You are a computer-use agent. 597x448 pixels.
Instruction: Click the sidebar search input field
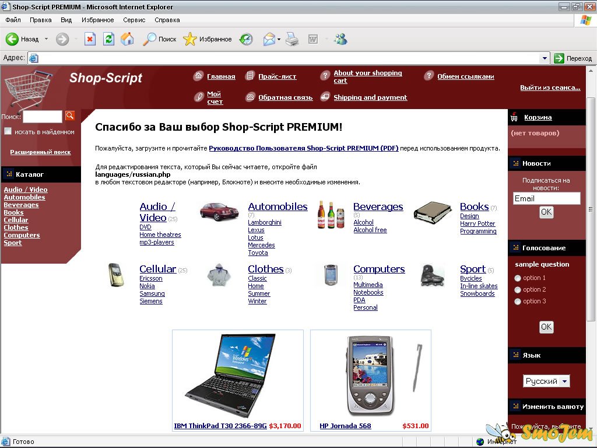click(x=42, y=117)
